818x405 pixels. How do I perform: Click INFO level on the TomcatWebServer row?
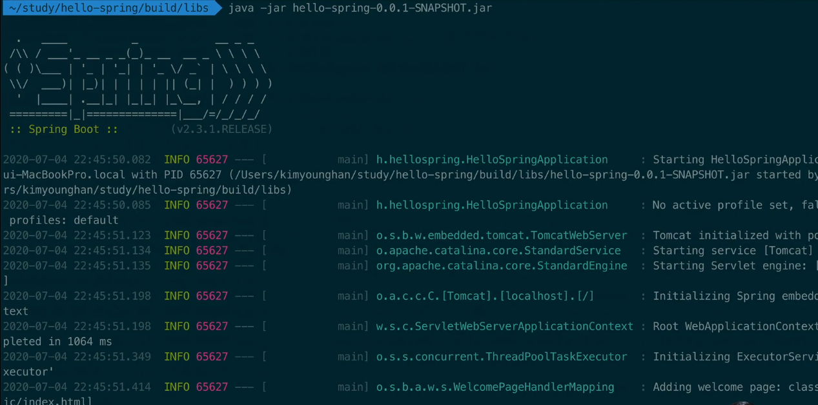coord(177,235)
